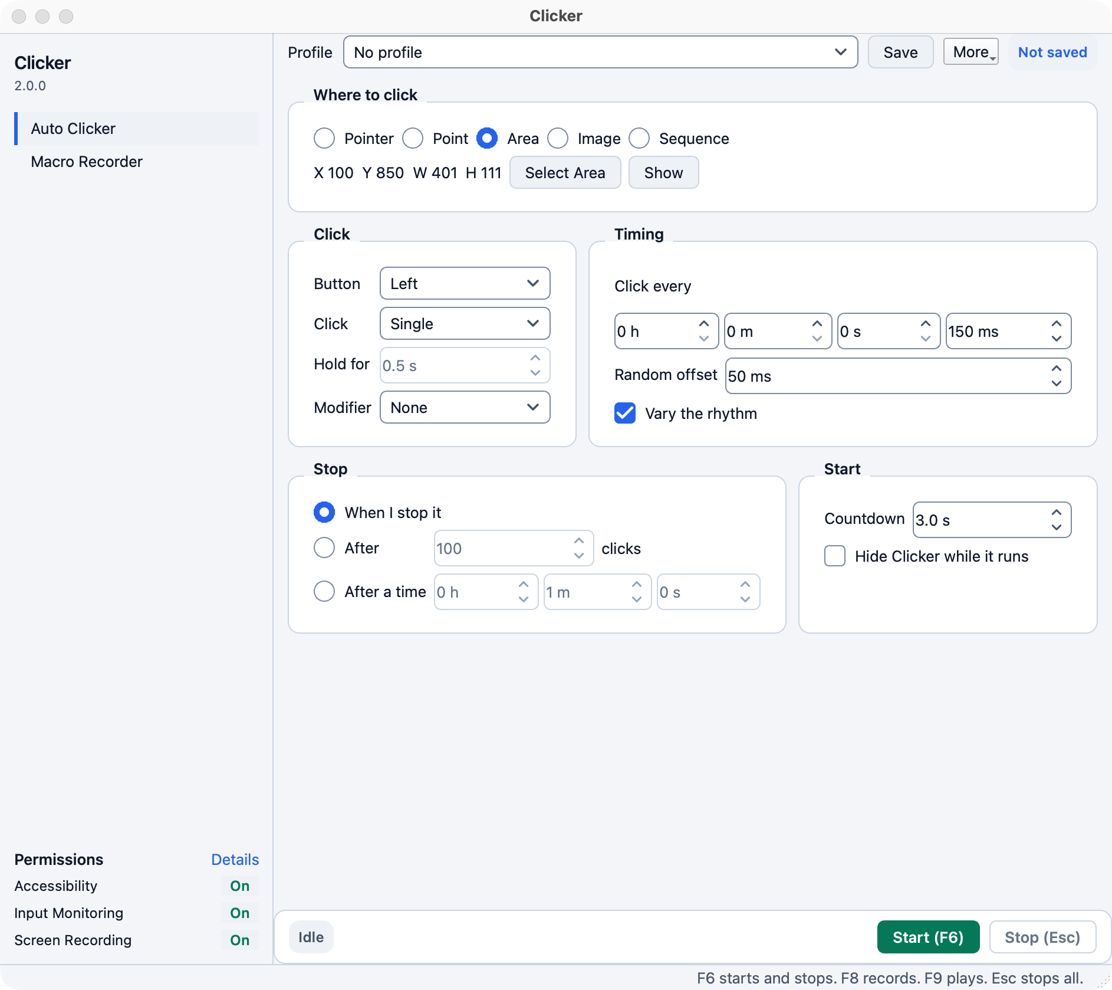The height and width of the screenshot is (990, 1112).
Task: Decrease the Click every minutes stepper
Action: click(x=817, y=339)
